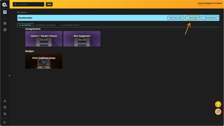
Task: Click the search magnifier icon
Action: 15,4
